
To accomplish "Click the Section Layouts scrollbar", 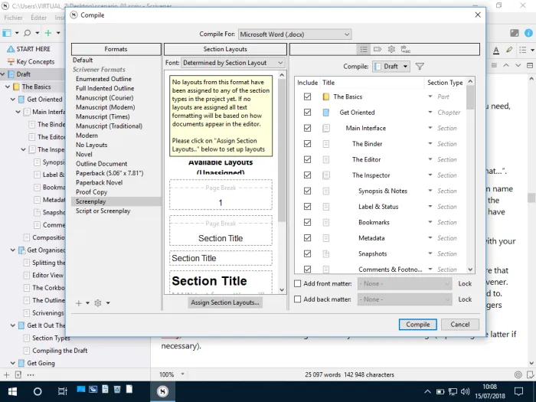I will click(282, 183).
